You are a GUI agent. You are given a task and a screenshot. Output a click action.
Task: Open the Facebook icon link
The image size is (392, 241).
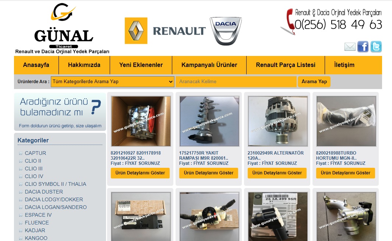coord(363,47)
